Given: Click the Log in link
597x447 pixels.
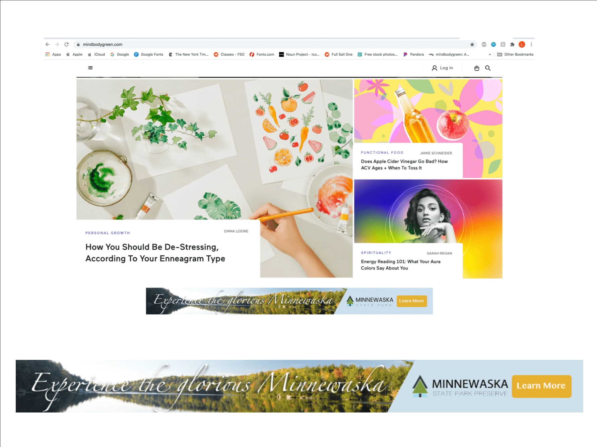Looking at the screenshot, I should click(x=442, y=68).
